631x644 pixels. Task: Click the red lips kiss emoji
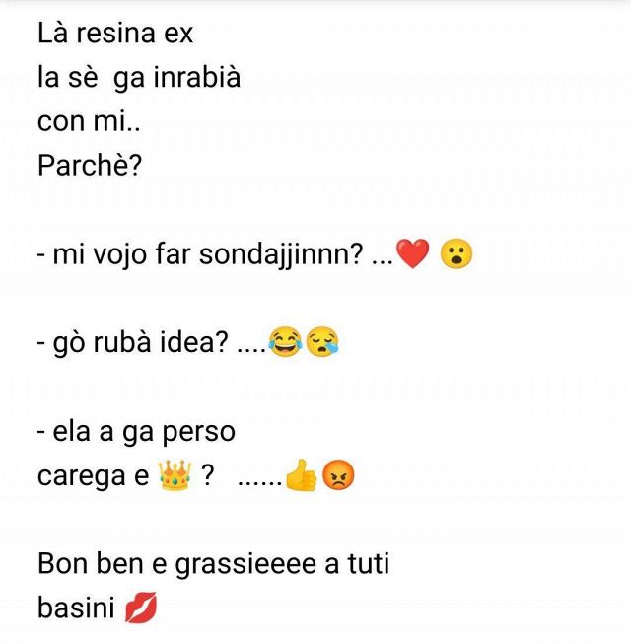[x=141, y=608]
